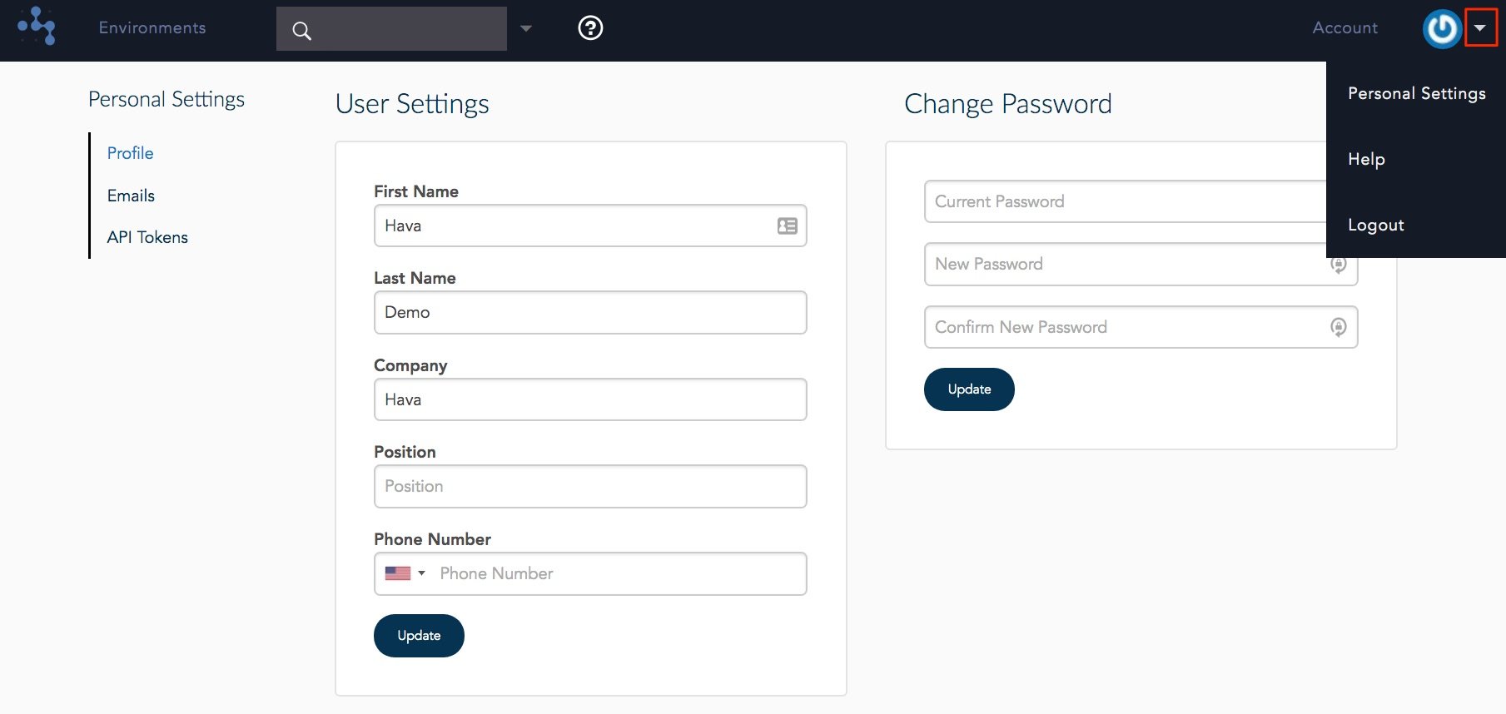Click the search magnifier icon

[301, 31]
